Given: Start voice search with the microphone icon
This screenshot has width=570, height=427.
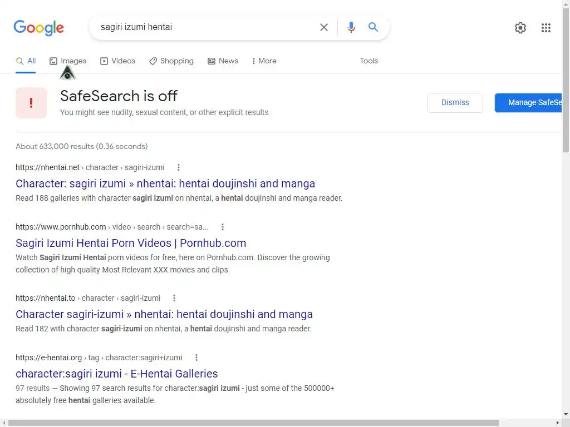Looking at the screenshot, I should 351,27.
